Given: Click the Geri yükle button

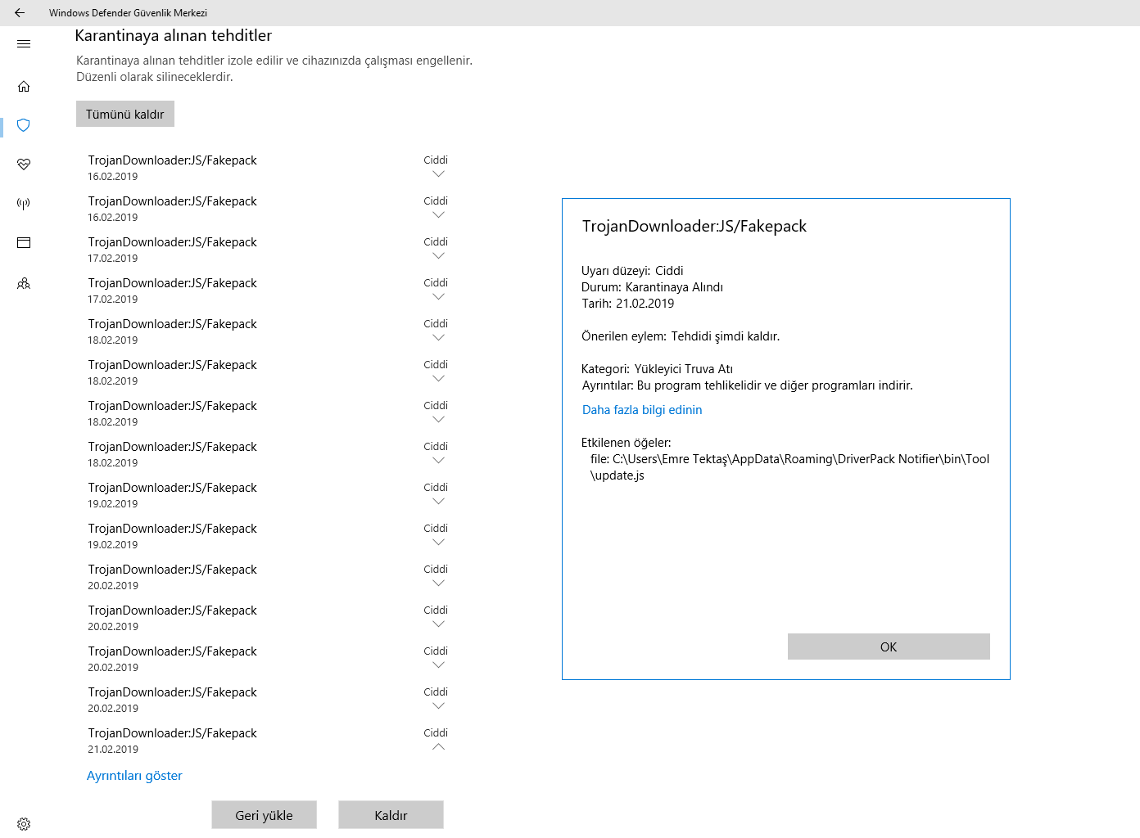Looking at the screenshot, I should click(x=264, y=815).
